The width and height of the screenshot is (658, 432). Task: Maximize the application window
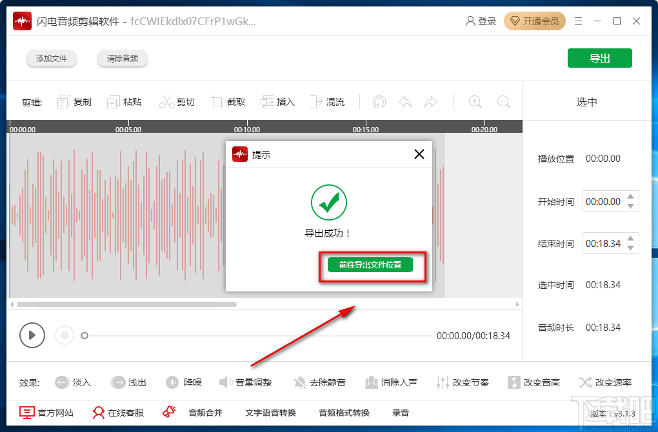pos(617,21)
